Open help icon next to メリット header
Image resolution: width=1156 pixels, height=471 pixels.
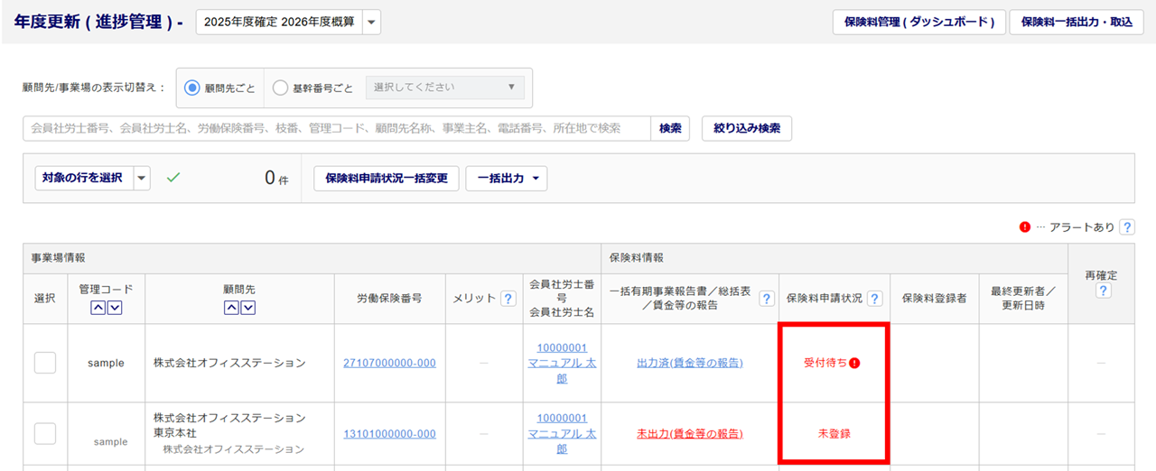coord(508,299)
